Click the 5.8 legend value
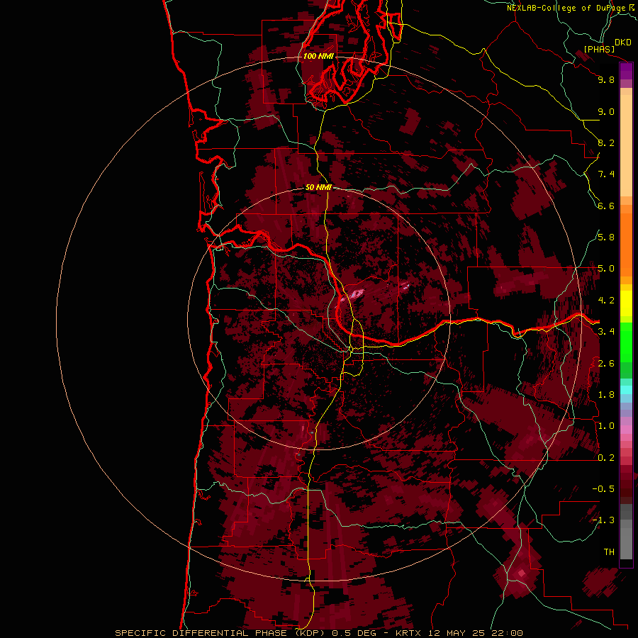Viewport: 638px width, 638px height. pos(606,237)
